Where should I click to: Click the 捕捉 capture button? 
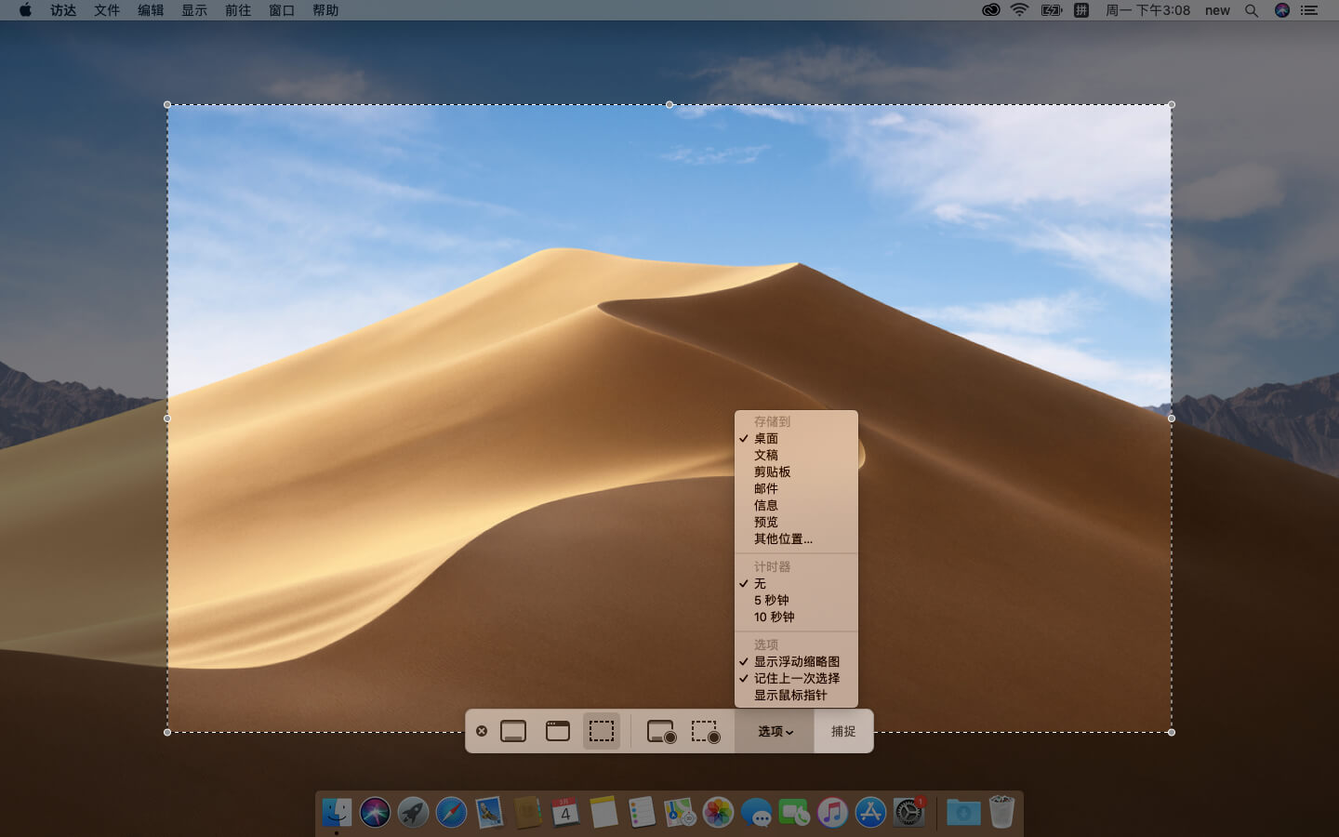click(843, 732)
